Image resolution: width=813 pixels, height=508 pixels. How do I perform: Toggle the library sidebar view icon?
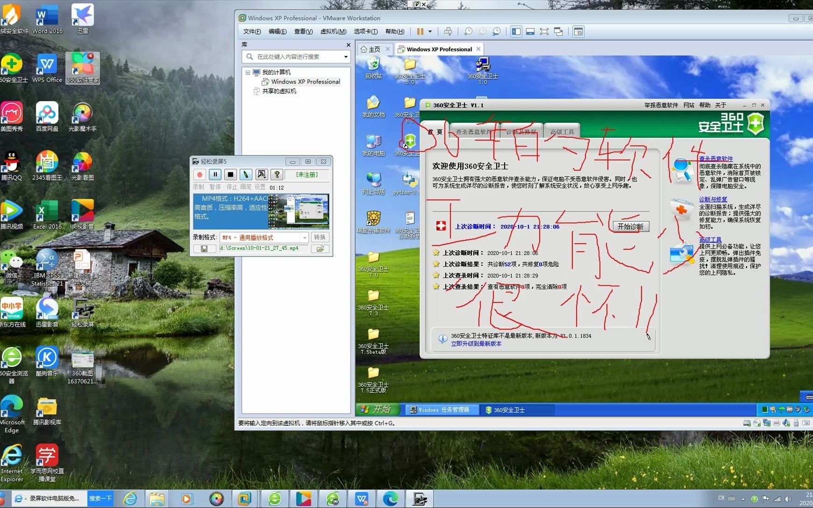pyautogui.click(x=516, y=32)
